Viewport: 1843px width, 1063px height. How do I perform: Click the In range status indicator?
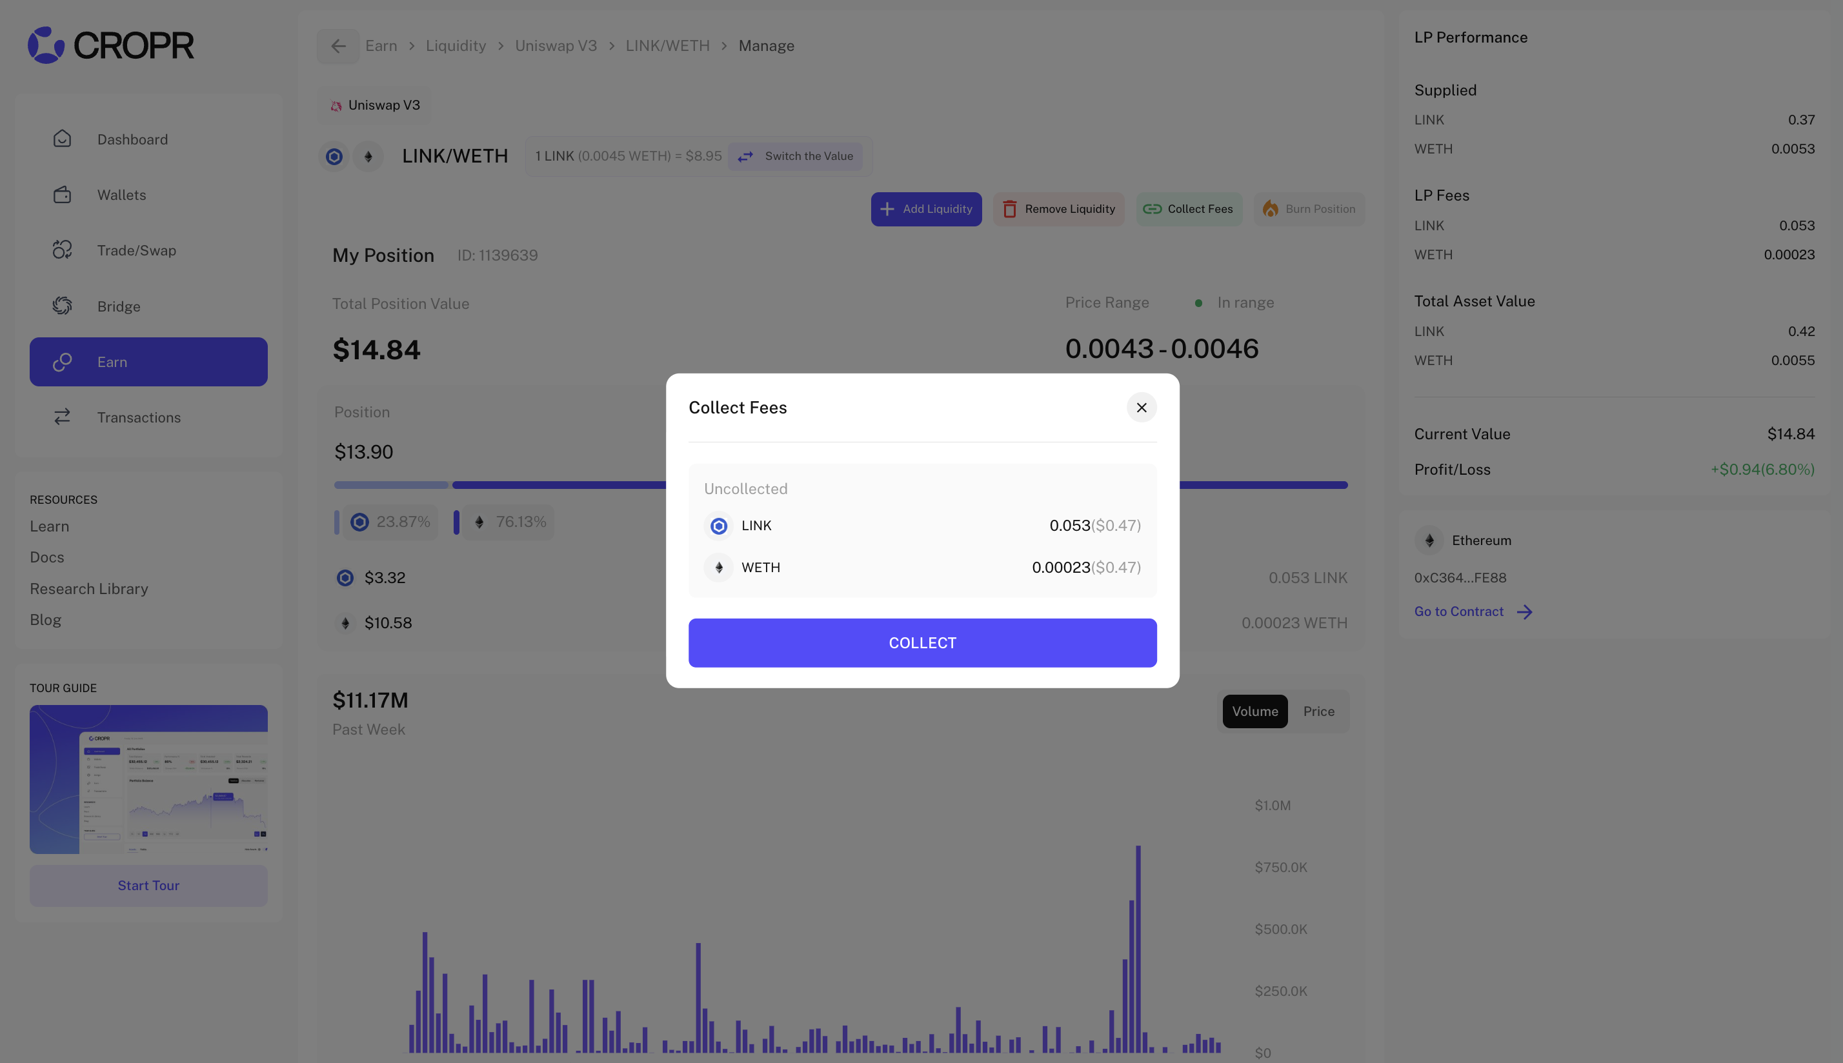point(1234,303)
